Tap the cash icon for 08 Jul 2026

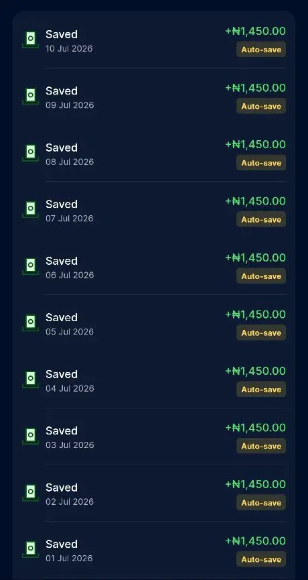(x=31, y=153)
